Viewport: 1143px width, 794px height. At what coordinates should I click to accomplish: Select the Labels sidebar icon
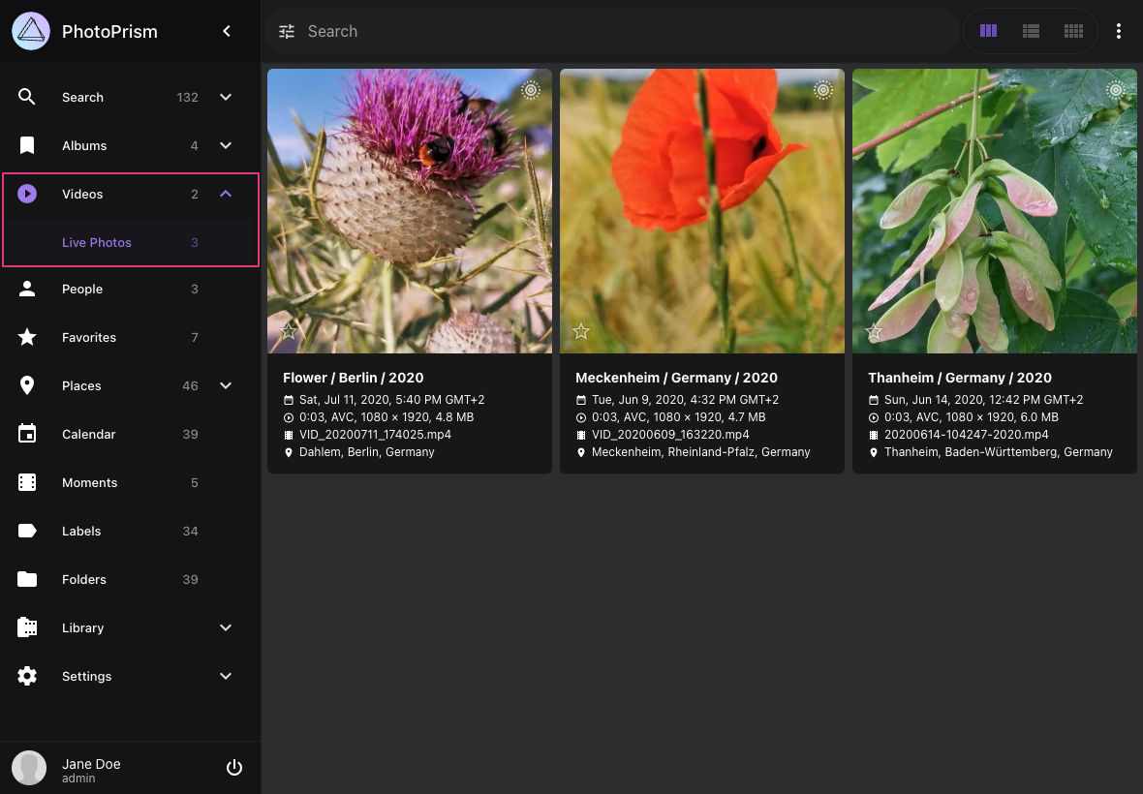click(27, 531)
